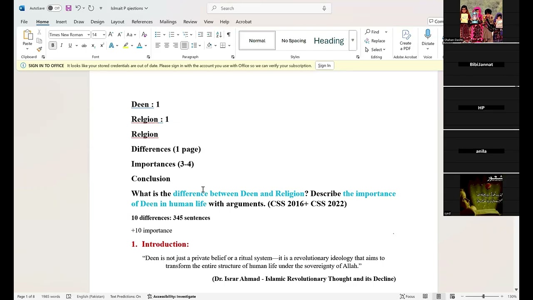533x300 pixels.
Task: Toggle Justify alignment
Action: click(x=184, y=45)
